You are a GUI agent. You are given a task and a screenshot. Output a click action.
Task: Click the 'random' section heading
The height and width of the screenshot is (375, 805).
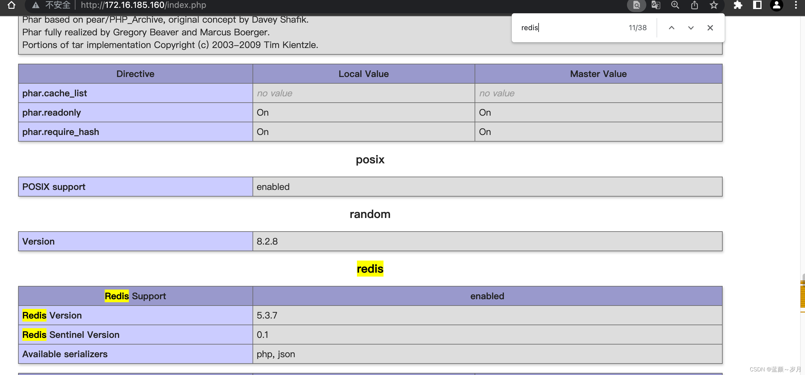(x=370, y=214)
